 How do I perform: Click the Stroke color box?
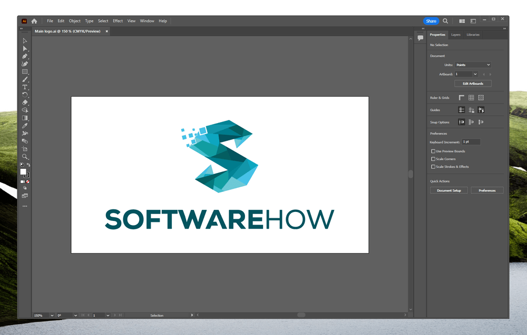[x=27, y=175]
